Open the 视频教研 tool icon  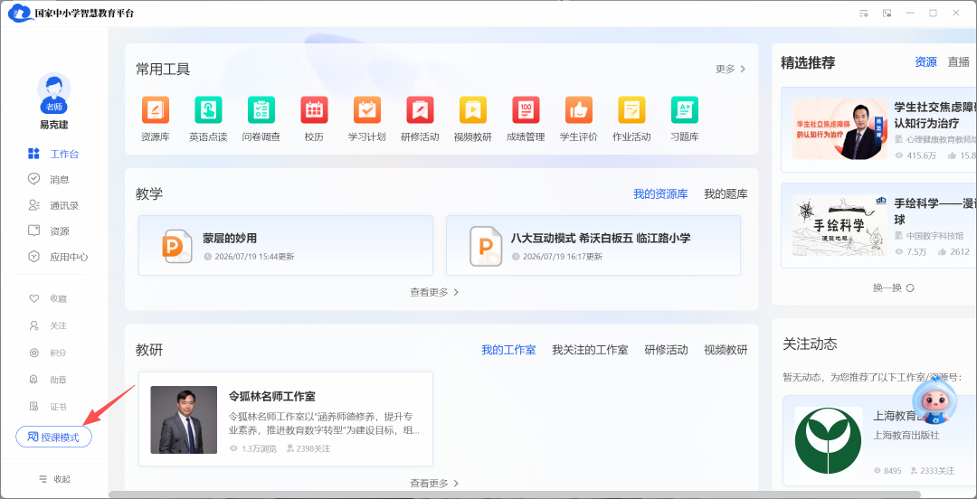point(473,109)
